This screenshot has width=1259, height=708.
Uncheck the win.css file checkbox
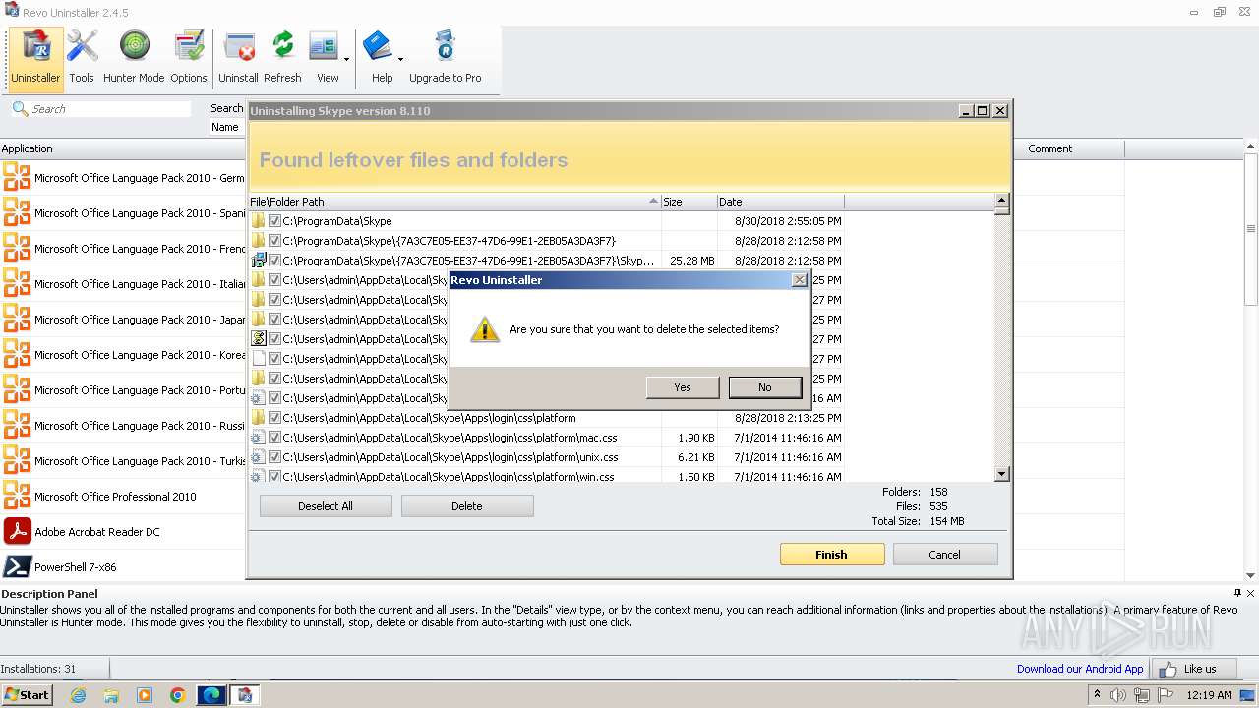tap(275, 477)
